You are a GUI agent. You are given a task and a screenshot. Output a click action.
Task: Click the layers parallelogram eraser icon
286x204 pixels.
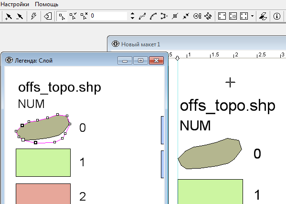(263, 16)
